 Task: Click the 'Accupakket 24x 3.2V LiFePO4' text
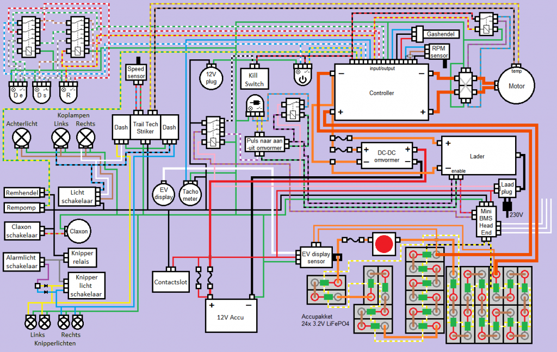point(325,320)
